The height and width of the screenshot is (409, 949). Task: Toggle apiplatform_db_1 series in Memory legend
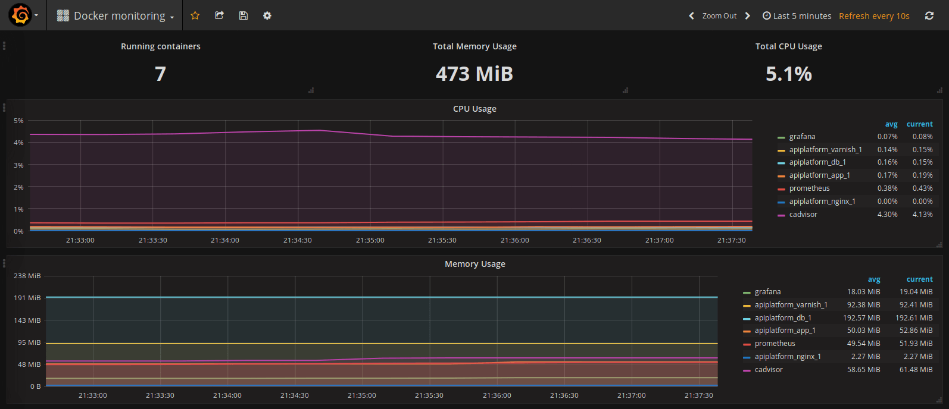[x=783, y=318]
